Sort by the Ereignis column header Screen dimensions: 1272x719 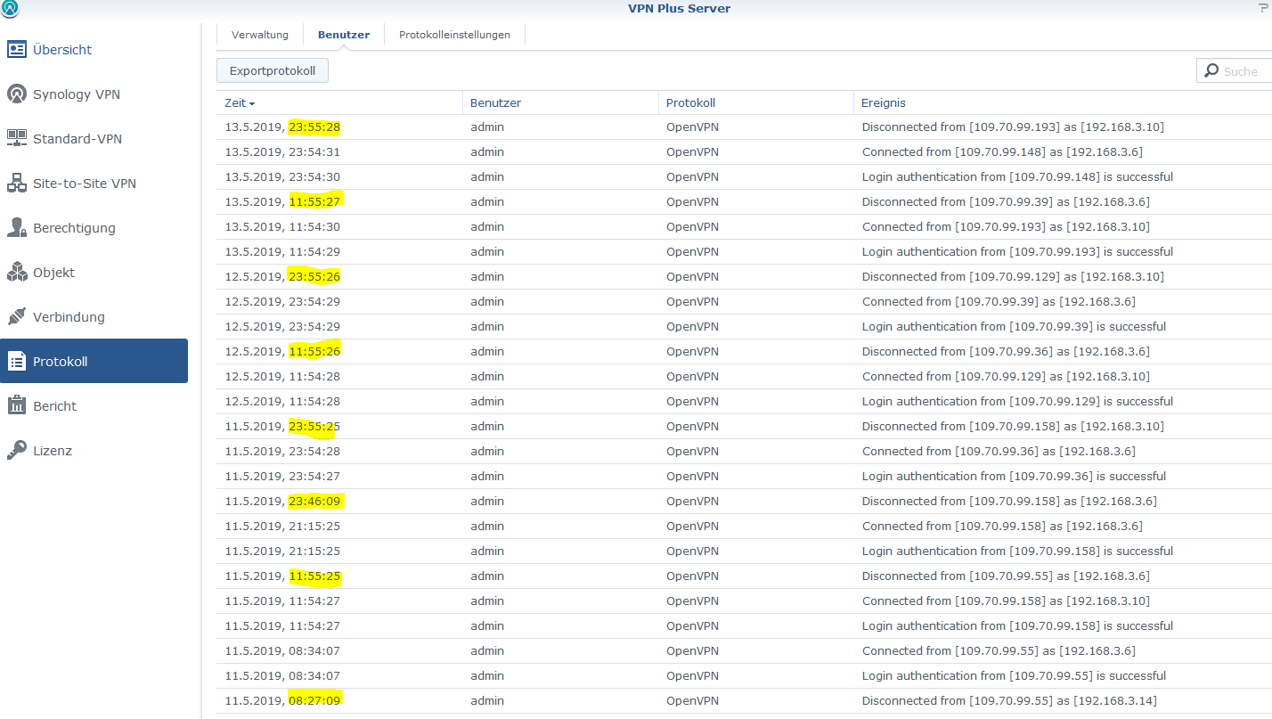pyautogui.click(x=884, y=103)
